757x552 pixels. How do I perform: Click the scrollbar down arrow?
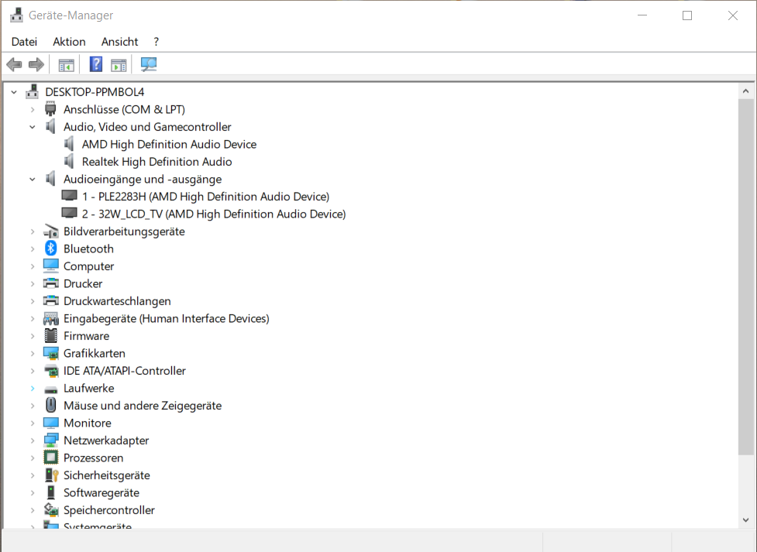click(x=745, y=519)
